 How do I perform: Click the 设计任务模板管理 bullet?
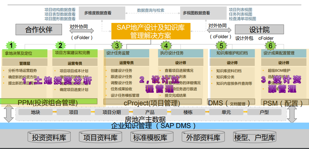tap(125, 95)
